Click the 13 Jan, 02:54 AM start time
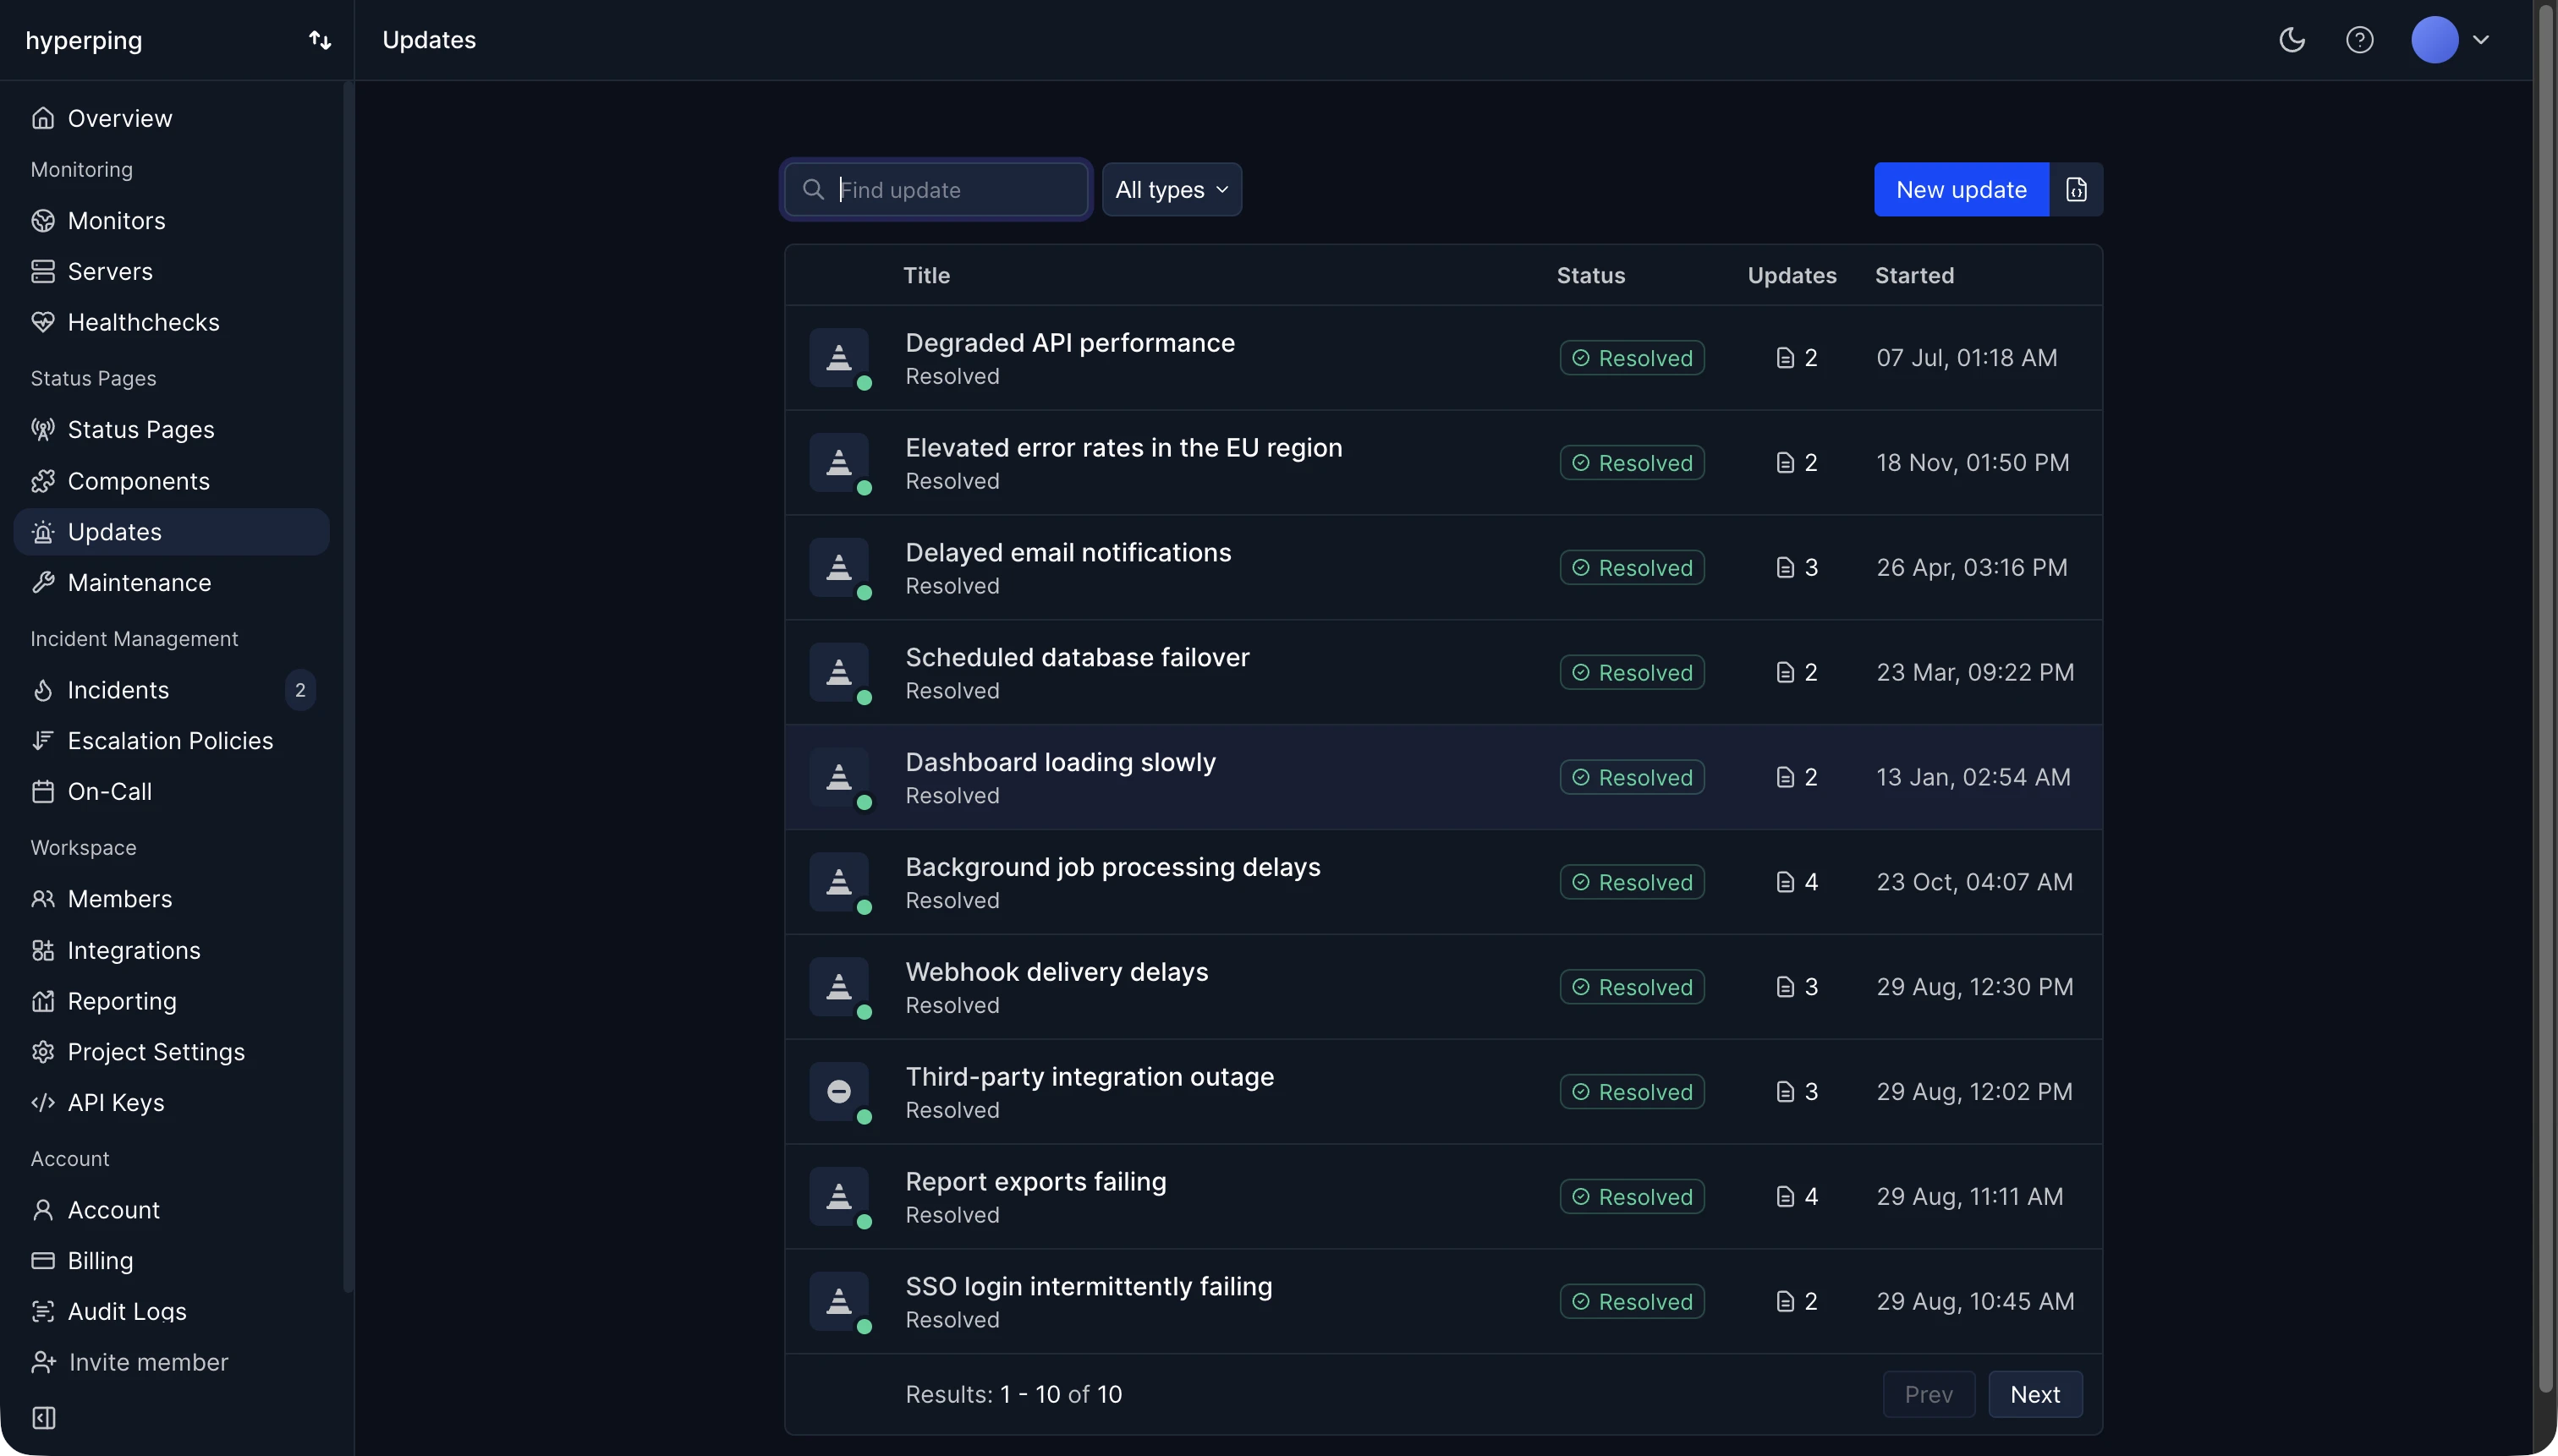 (x=1973, y=777)
